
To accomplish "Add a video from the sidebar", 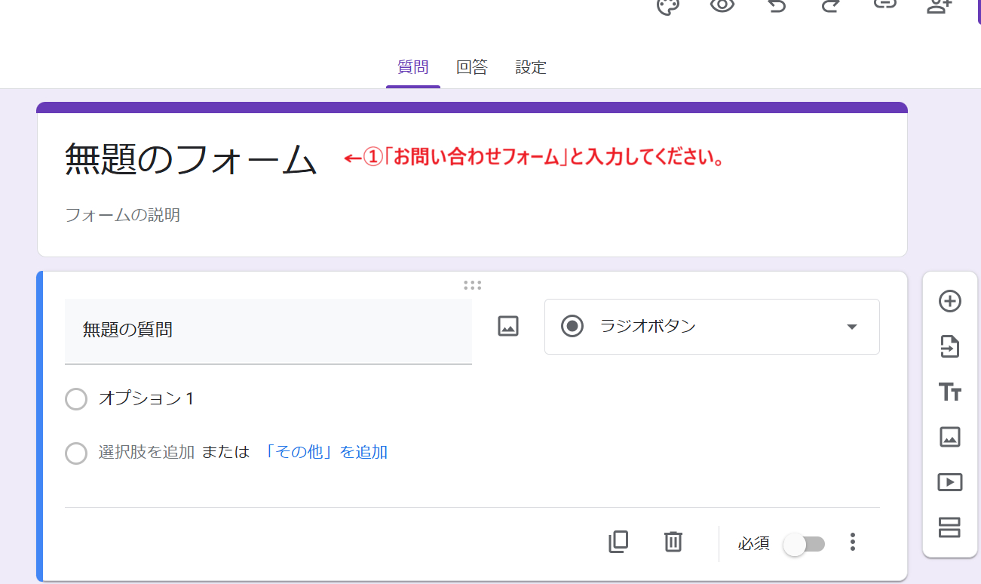I will [x=950, y=481].
